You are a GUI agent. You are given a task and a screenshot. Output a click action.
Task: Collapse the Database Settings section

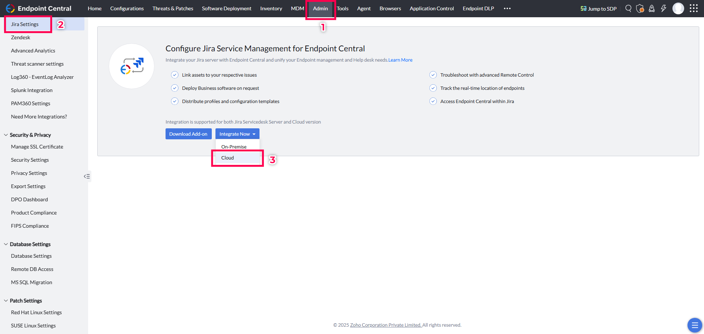(x=6, y=244)
